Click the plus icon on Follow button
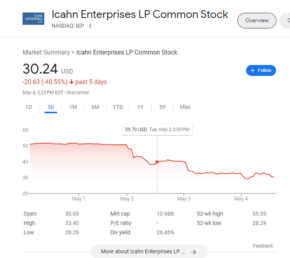 pos(253,70)
